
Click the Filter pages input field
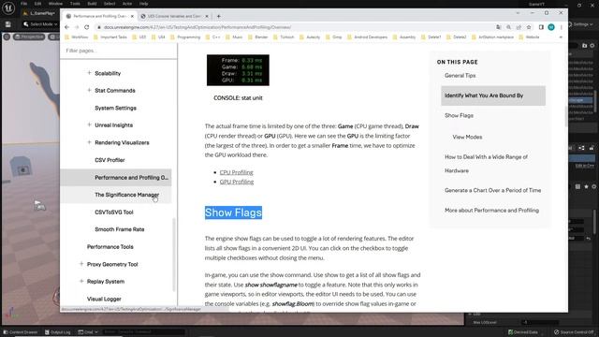[119, 51]
